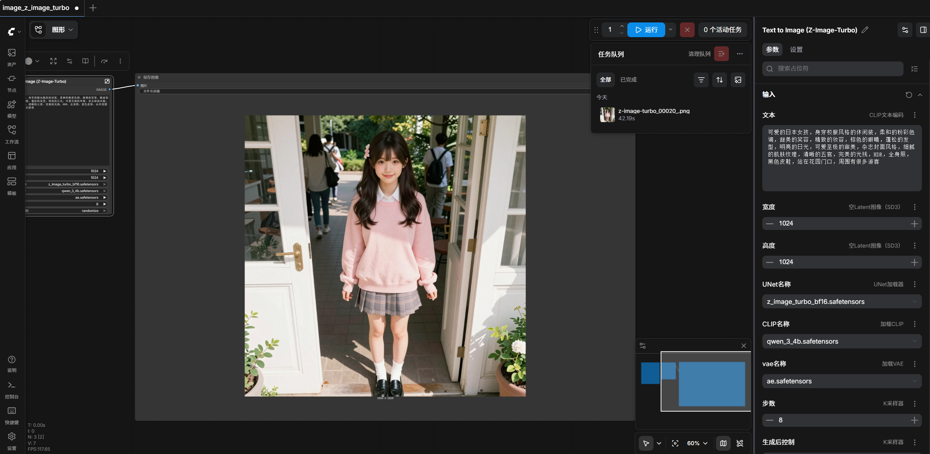Toggle the minimap map icon

[723, 443]
